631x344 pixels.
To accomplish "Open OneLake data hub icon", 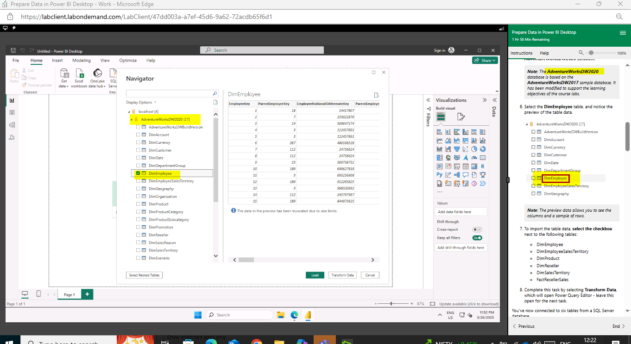I will pos(97,78).
